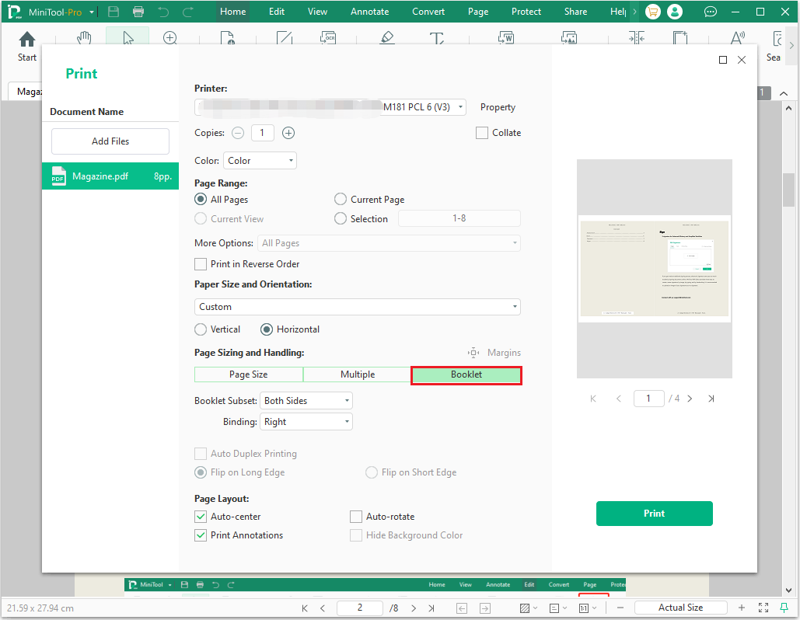Viewport: 800px width, 620px height.
Task: Click the OCR toolbar icon
Action: (x=327, y=38)
